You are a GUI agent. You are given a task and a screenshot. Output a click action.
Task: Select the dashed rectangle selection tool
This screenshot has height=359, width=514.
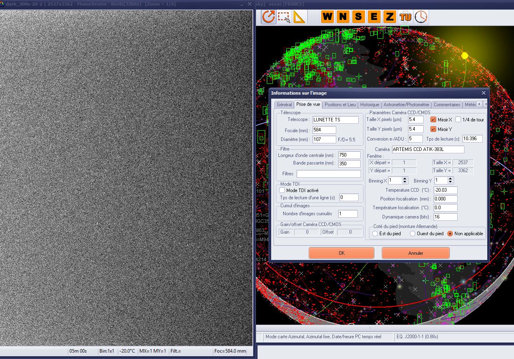[284, 17]
